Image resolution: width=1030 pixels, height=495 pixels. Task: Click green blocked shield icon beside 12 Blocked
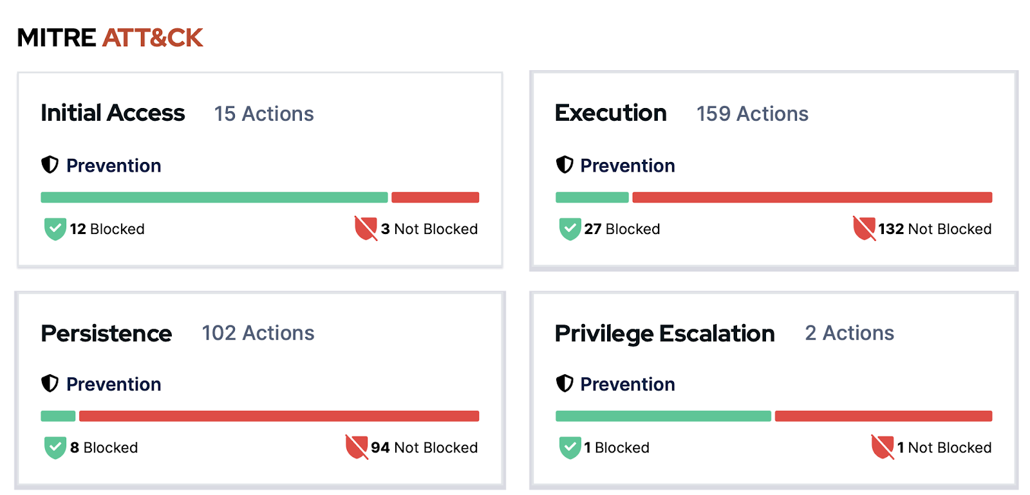[x=55, y=229]
